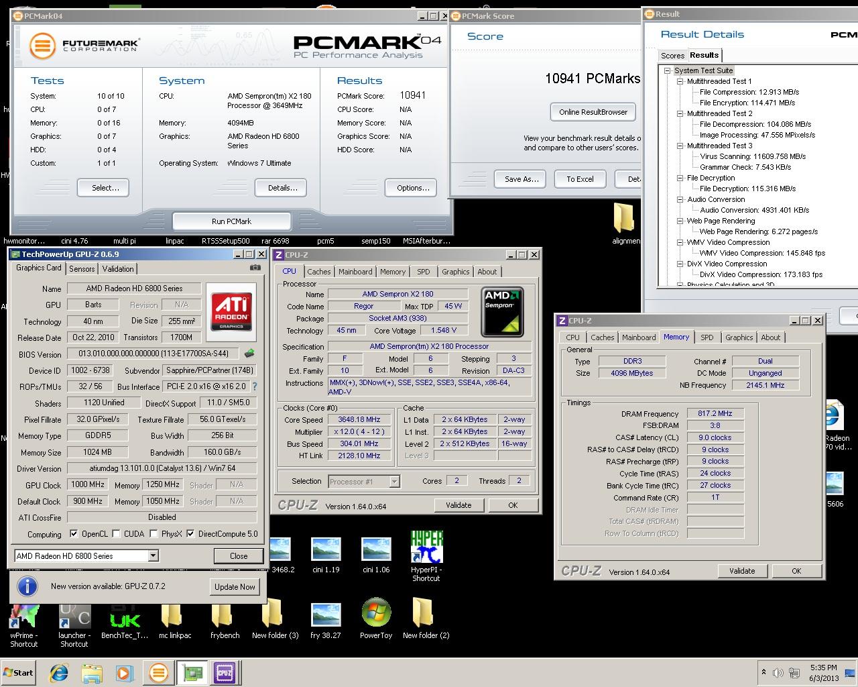The width and height of the screenshot is (858, 687).
Task: Open the New folder (3) icon
Action: (275, 621)
